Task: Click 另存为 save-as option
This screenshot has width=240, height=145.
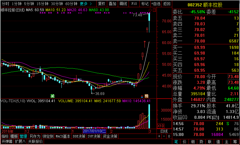Action: pos(35,136)
